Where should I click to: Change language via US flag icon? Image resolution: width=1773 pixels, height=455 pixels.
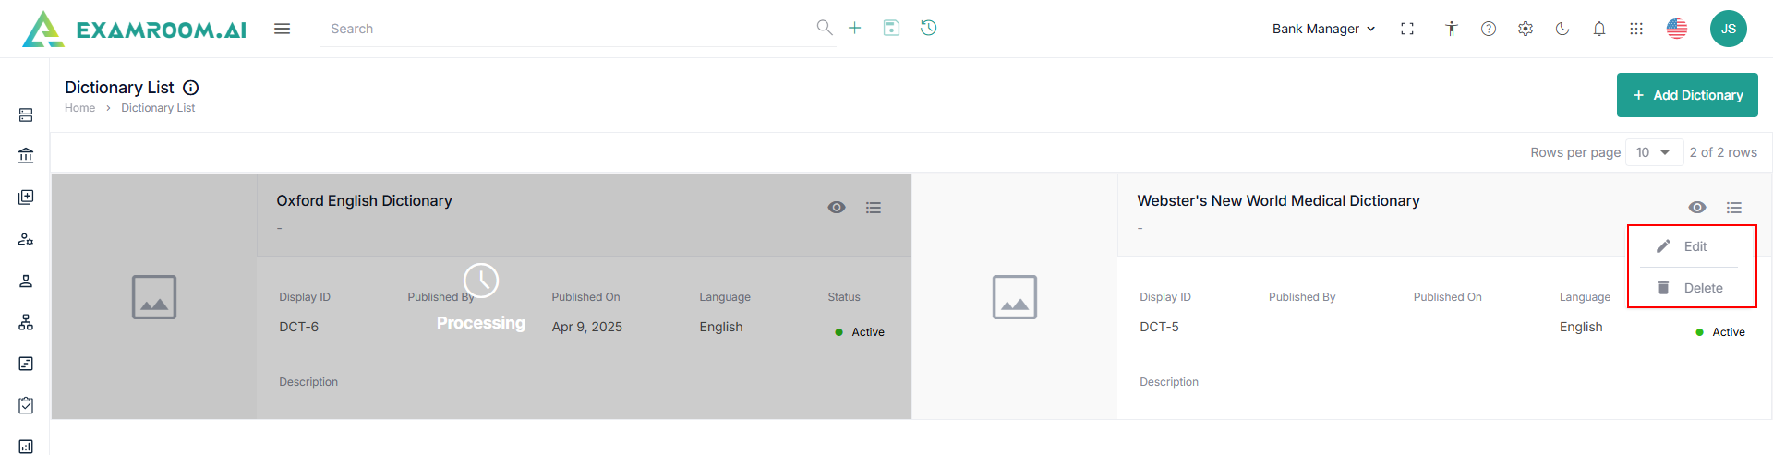click(1677, 29)
